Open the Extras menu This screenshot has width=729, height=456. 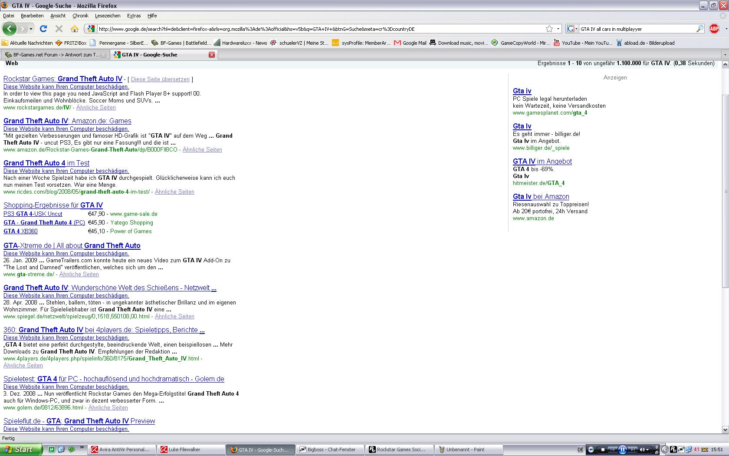click(134, 16)
